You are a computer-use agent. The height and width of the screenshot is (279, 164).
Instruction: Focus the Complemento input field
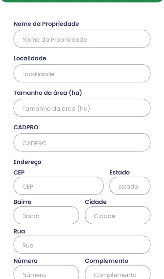point(118,272)
